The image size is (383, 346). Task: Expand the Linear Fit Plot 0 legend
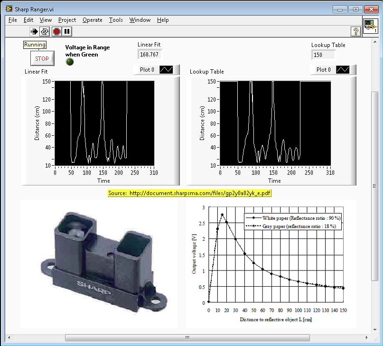147,70
